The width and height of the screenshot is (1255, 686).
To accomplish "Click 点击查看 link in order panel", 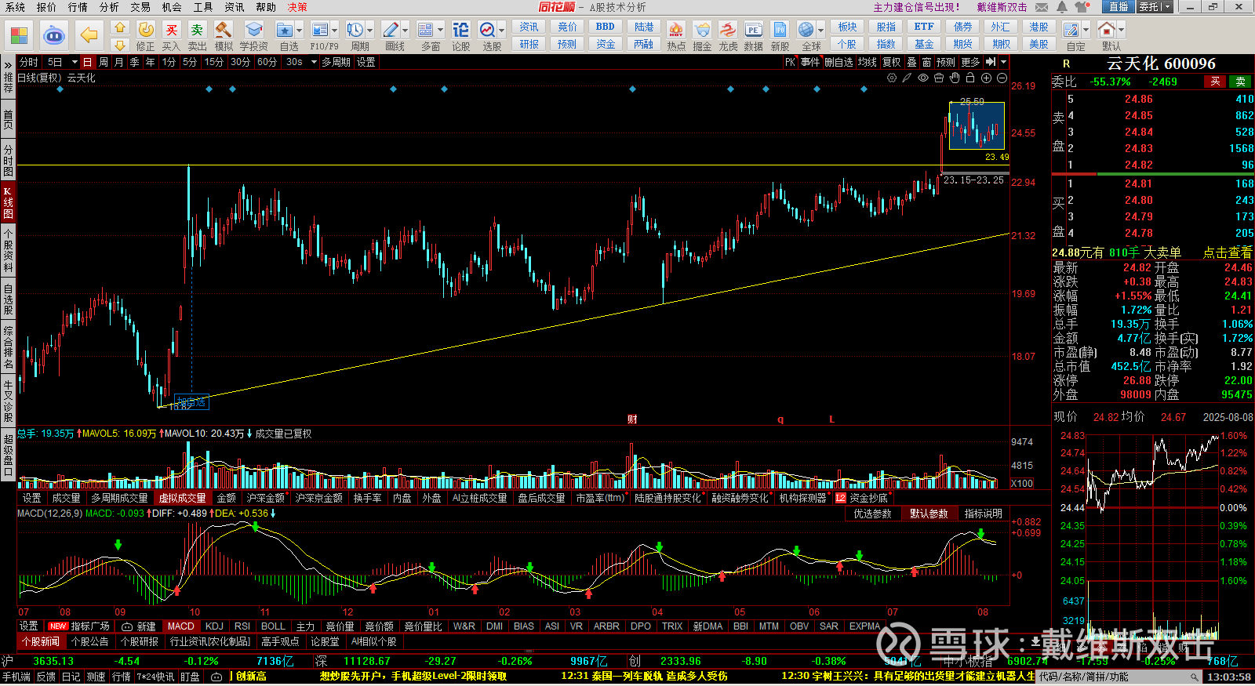I will (x=1228, y=252).
